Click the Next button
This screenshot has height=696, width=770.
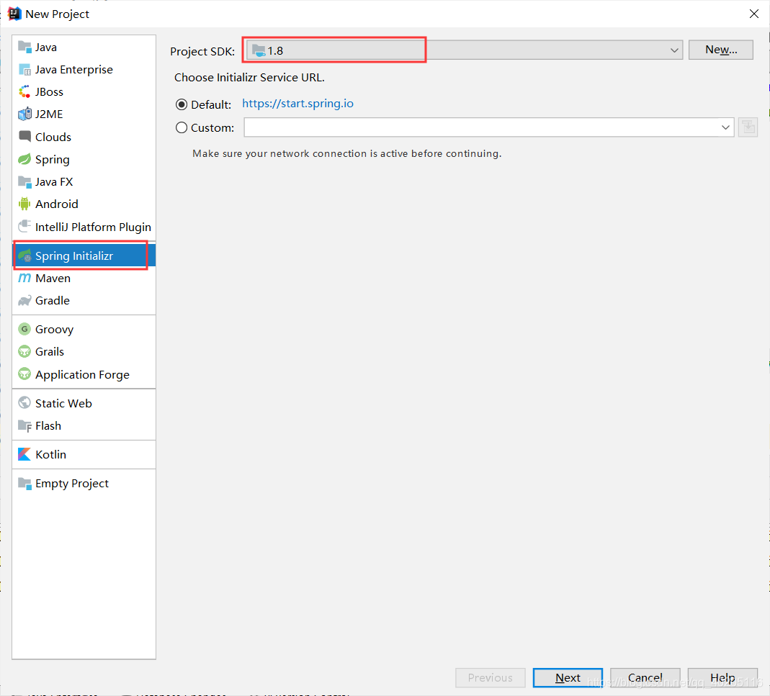point(568,678)
